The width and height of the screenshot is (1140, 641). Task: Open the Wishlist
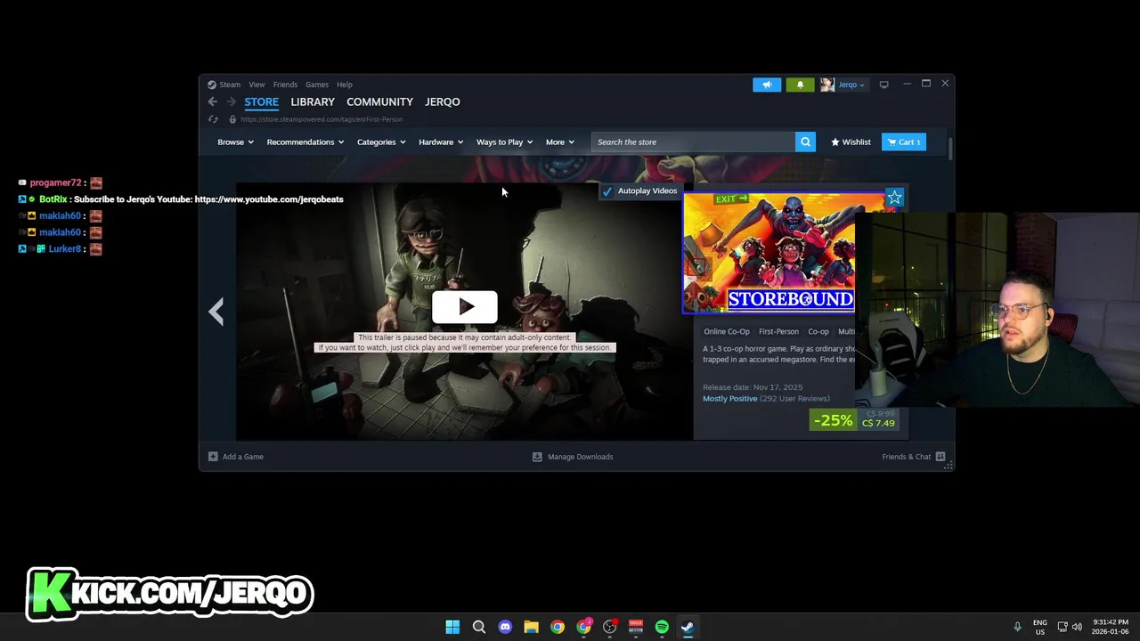tap(851, 142)
